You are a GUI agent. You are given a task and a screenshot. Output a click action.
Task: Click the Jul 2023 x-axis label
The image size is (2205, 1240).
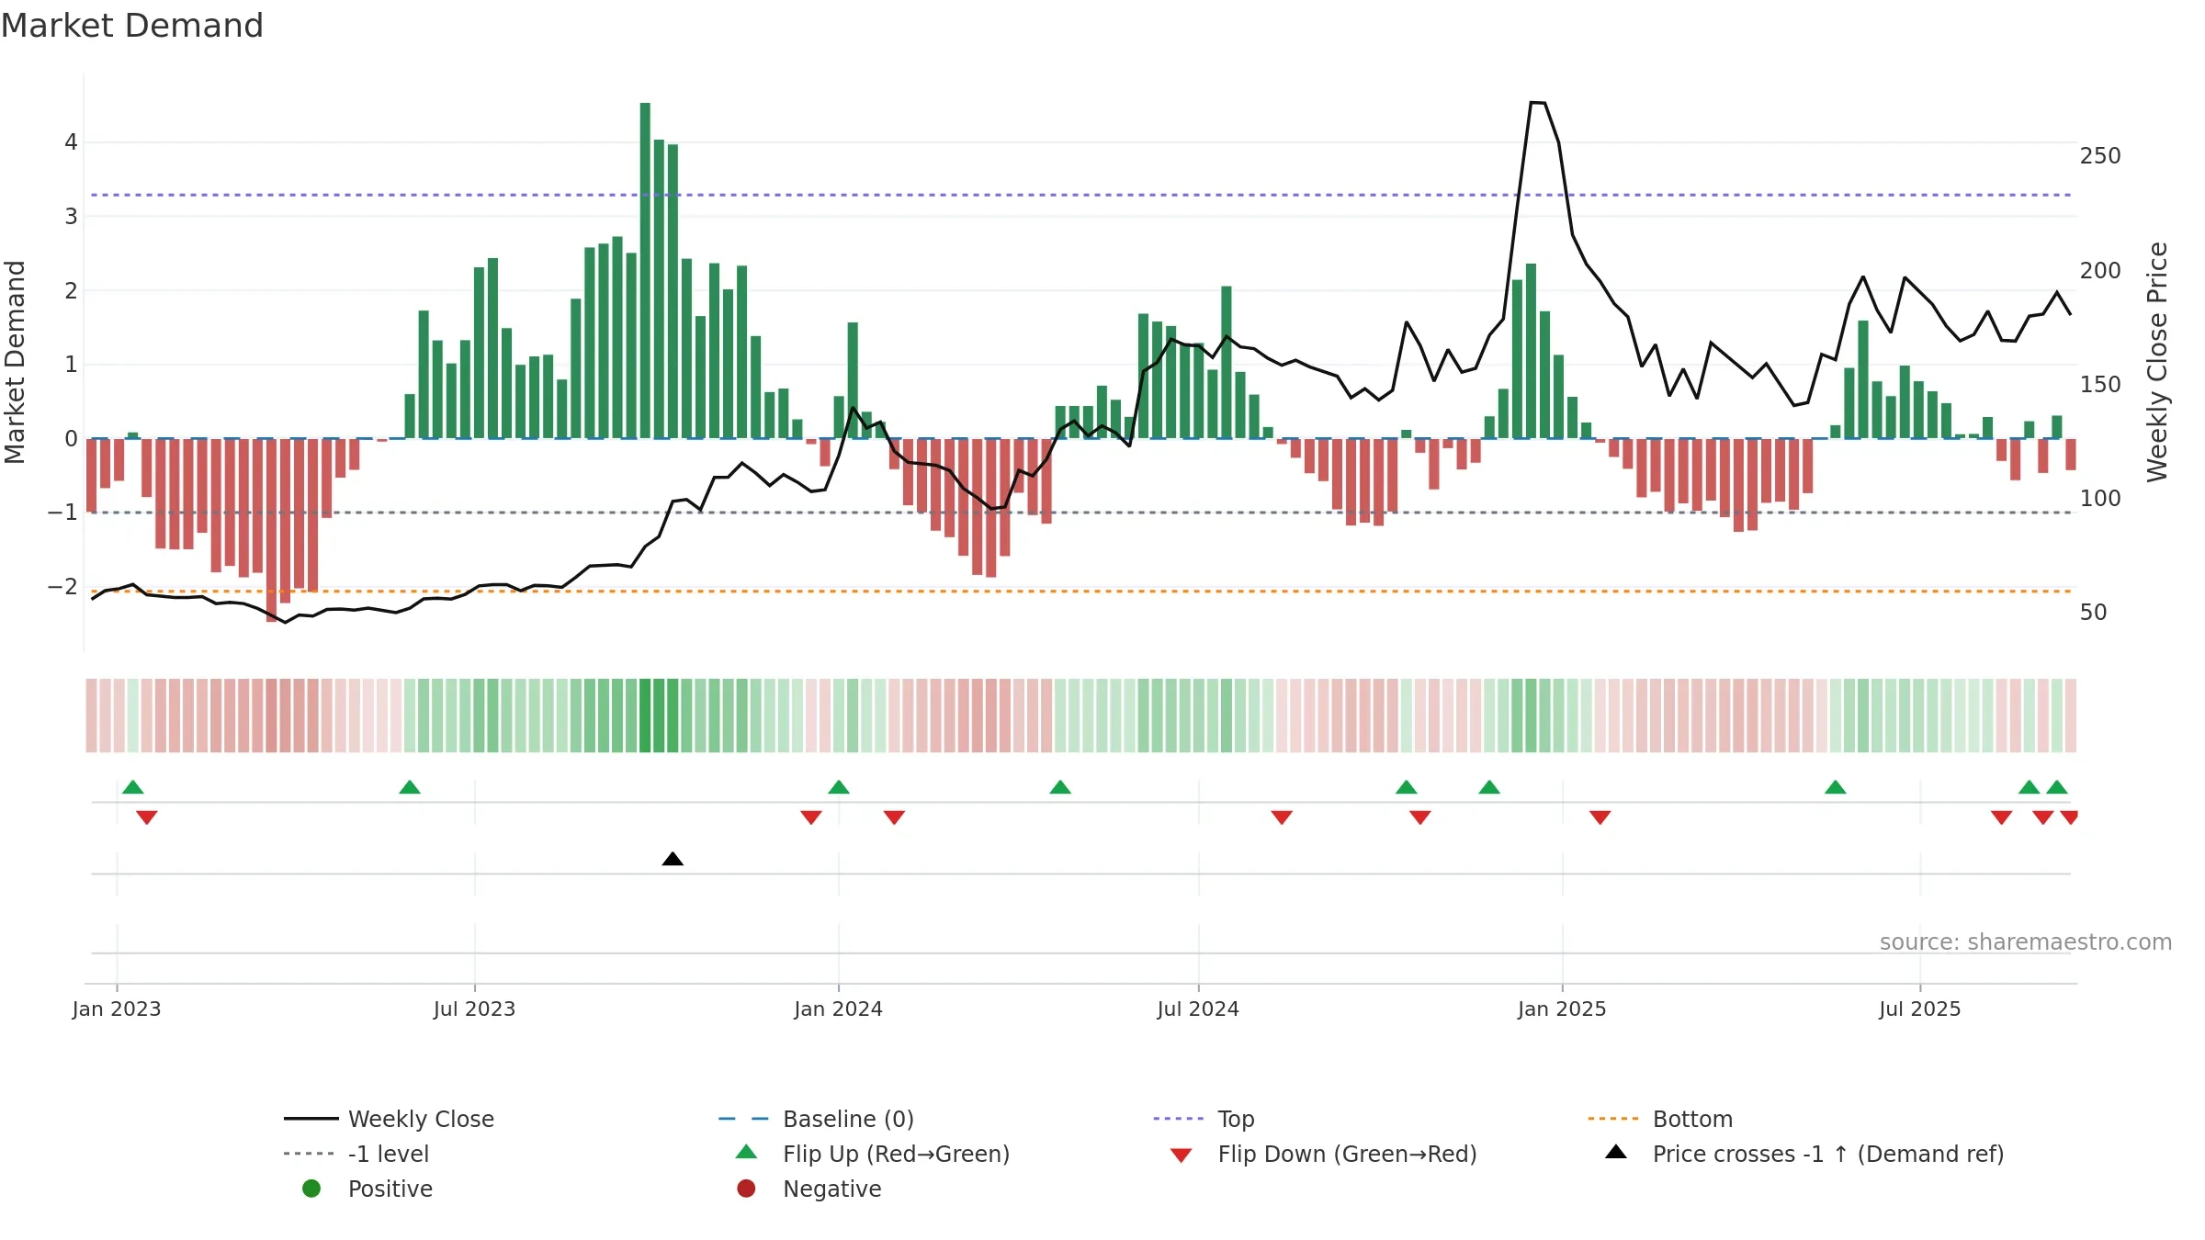click(x=474, y=1009)
